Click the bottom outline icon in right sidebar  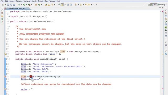coord(166,54)
